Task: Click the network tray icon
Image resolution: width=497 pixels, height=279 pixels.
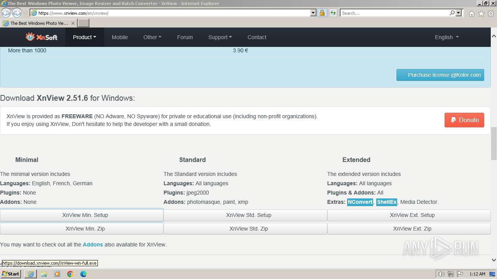Action: [451, 274]
